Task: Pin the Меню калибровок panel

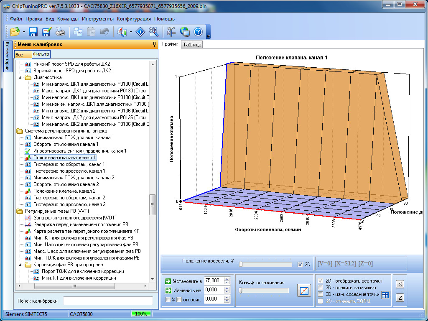Action: [154, 44]
